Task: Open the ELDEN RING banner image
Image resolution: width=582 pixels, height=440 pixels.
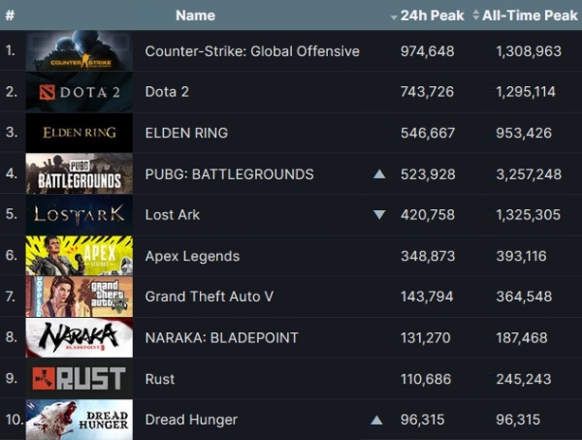Action: point(80,133)
